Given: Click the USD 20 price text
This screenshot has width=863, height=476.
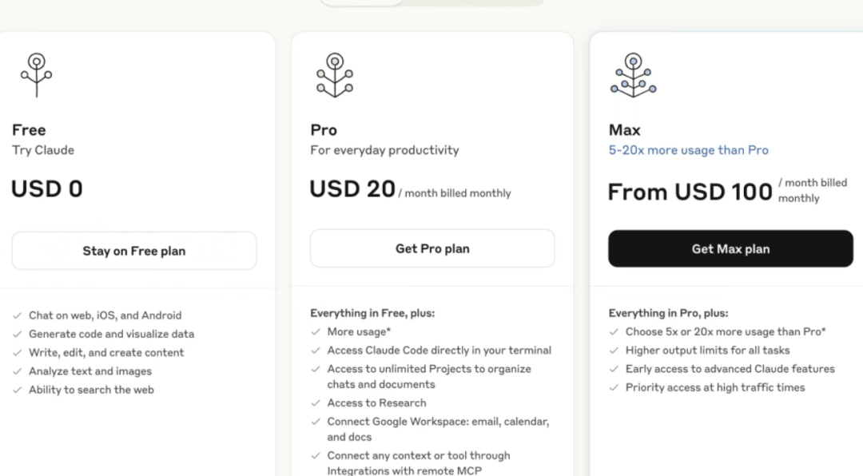Looking at the screenshot, I should tap(352, 188).
